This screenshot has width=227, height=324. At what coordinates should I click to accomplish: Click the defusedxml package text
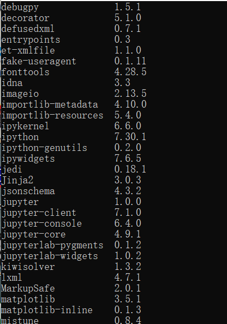pyautogui.click(x=27, y=29)
